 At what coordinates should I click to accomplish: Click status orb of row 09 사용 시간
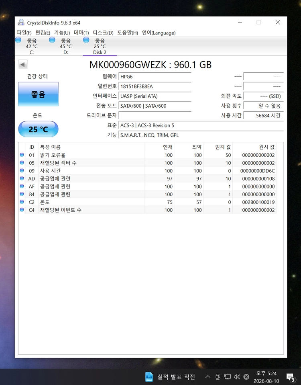[x=22, y=170]
